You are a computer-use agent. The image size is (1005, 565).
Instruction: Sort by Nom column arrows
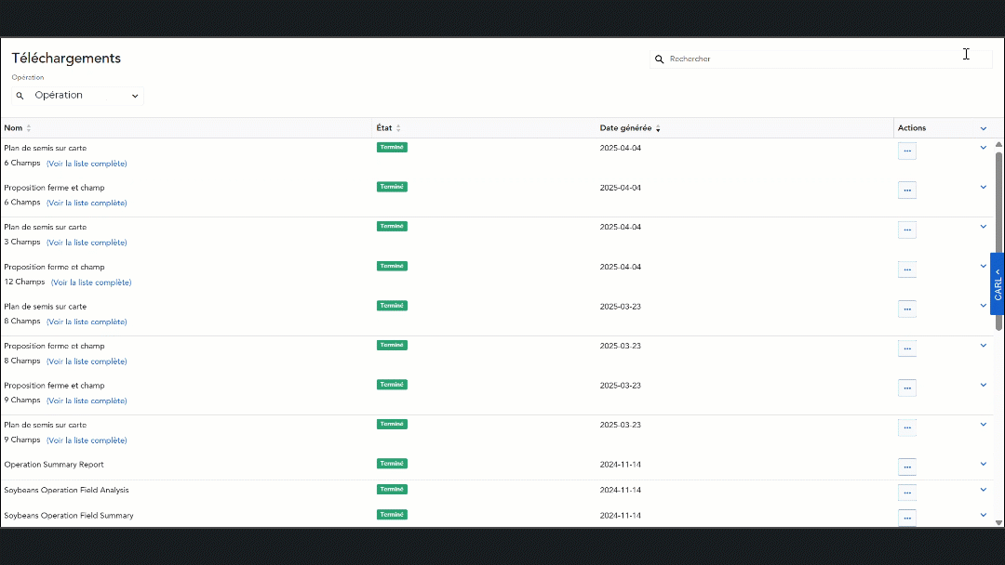click(29, 128)
